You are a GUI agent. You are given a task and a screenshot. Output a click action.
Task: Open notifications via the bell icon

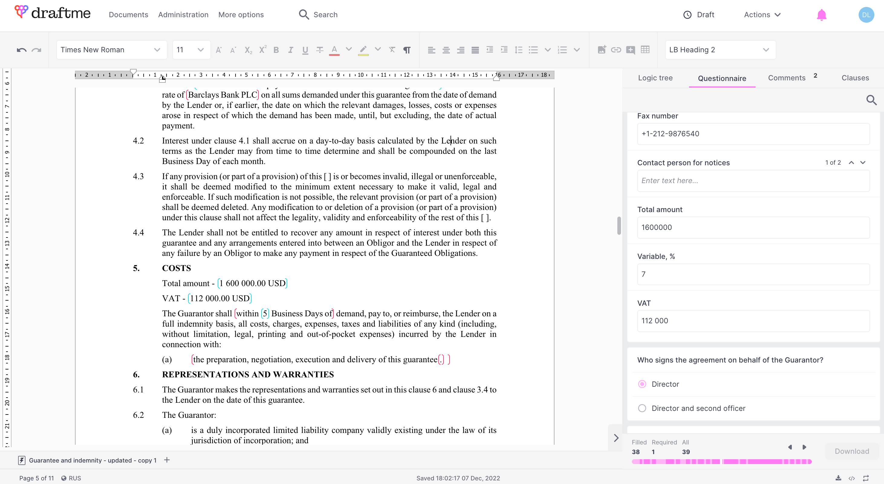coord(821,15)
